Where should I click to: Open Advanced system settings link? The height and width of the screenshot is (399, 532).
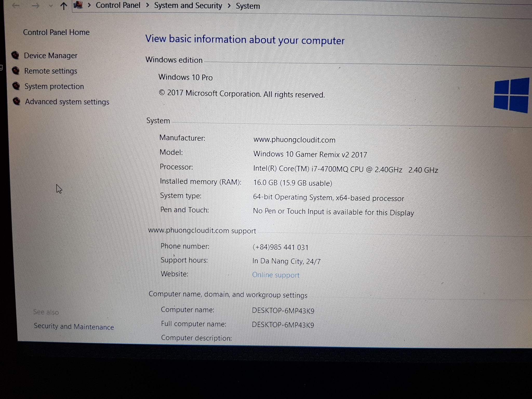(x=67, y=102)
